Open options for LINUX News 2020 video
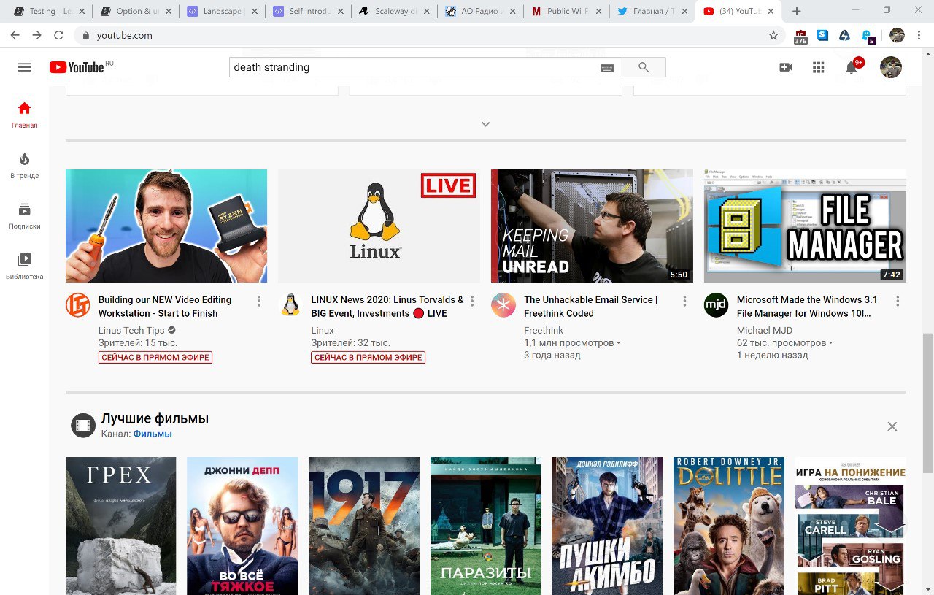Viewport: 934px width, 595px height. click(x=472, y=301)
